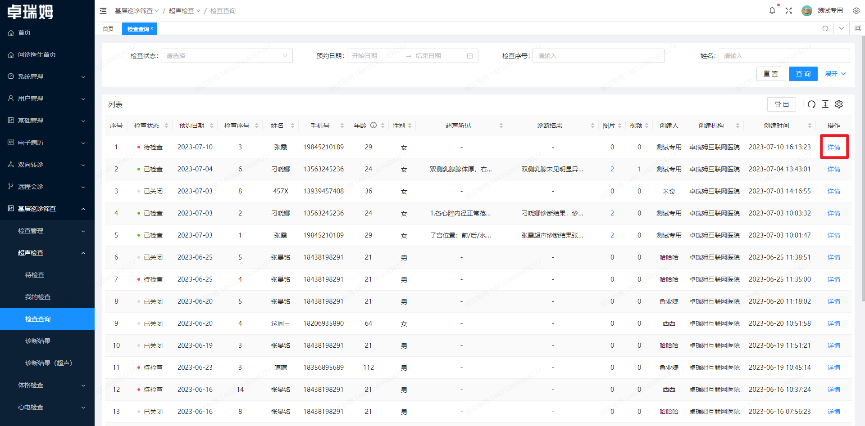This screenshot has height=426, width=865.
Task: Expand 体格检查 submenu
Action: (x=47, y=385)
